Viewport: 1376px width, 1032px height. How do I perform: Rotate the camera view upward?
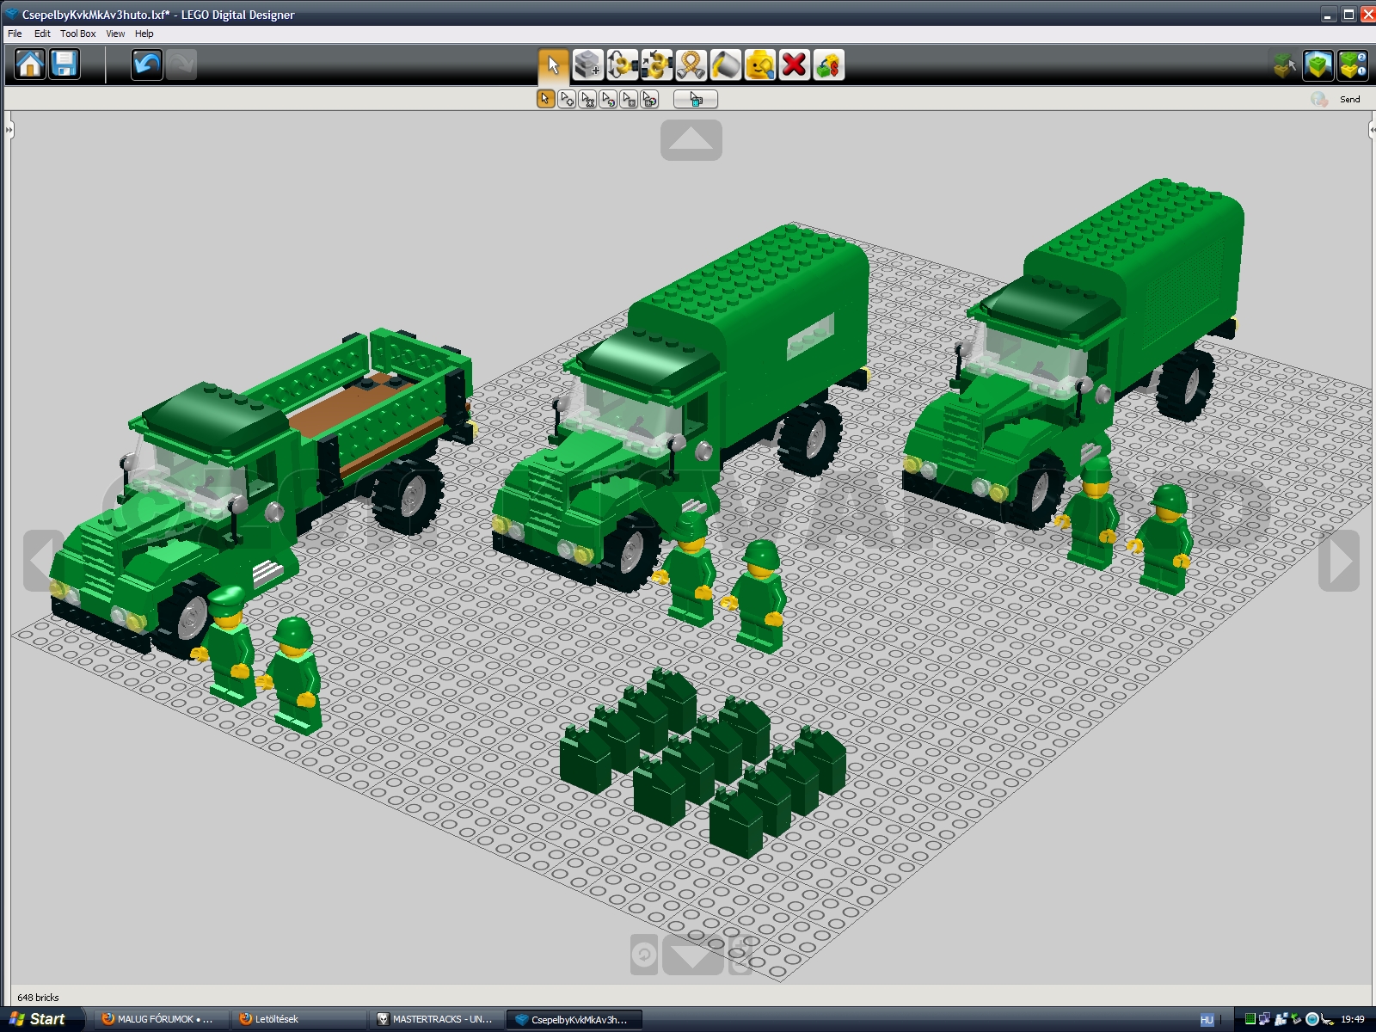point(691,139)
